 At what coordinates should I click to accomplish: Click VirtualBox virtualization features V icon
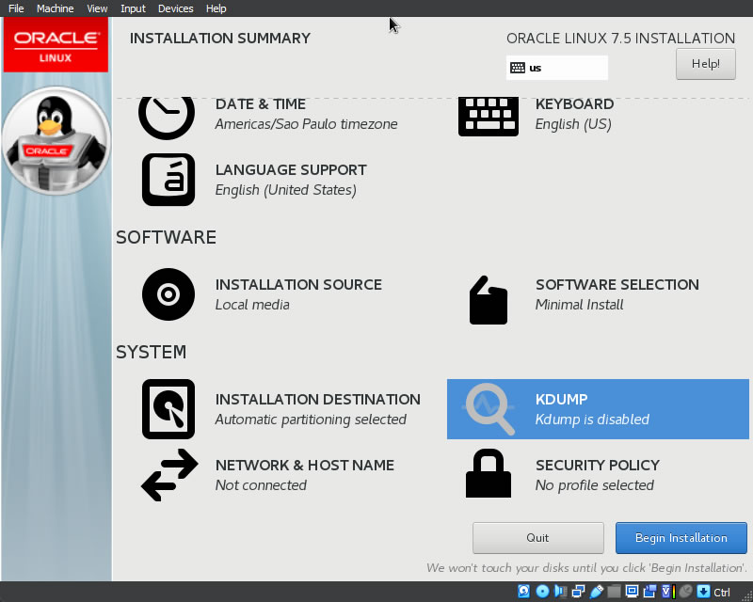[x=669, y=592]
